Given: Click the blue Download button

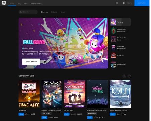Looking at the screenshot, I should (142, 3).
